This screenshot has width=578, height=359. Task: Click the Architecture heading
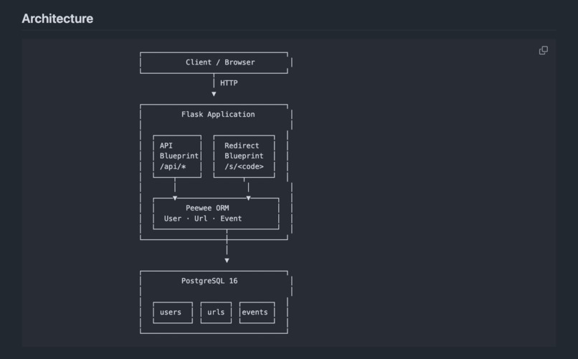tap(57, 19)
